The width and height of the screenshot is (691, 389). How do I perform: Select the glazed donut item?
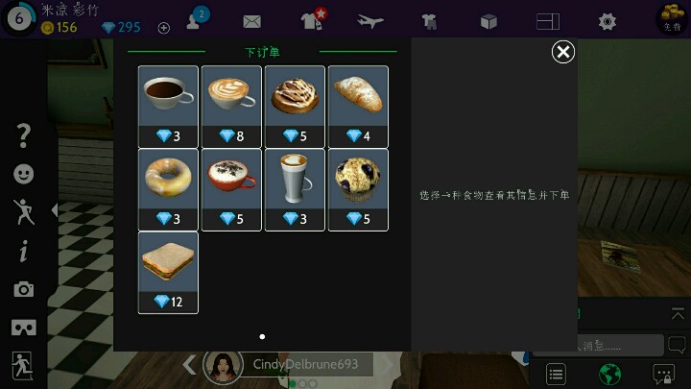(x=168, y=189)
